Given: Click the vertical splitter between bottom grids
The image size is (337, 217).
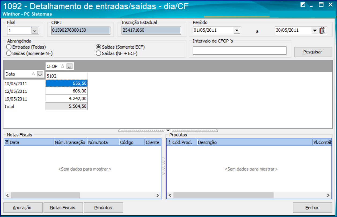Looking at the screenshot, I should (164, 166).
